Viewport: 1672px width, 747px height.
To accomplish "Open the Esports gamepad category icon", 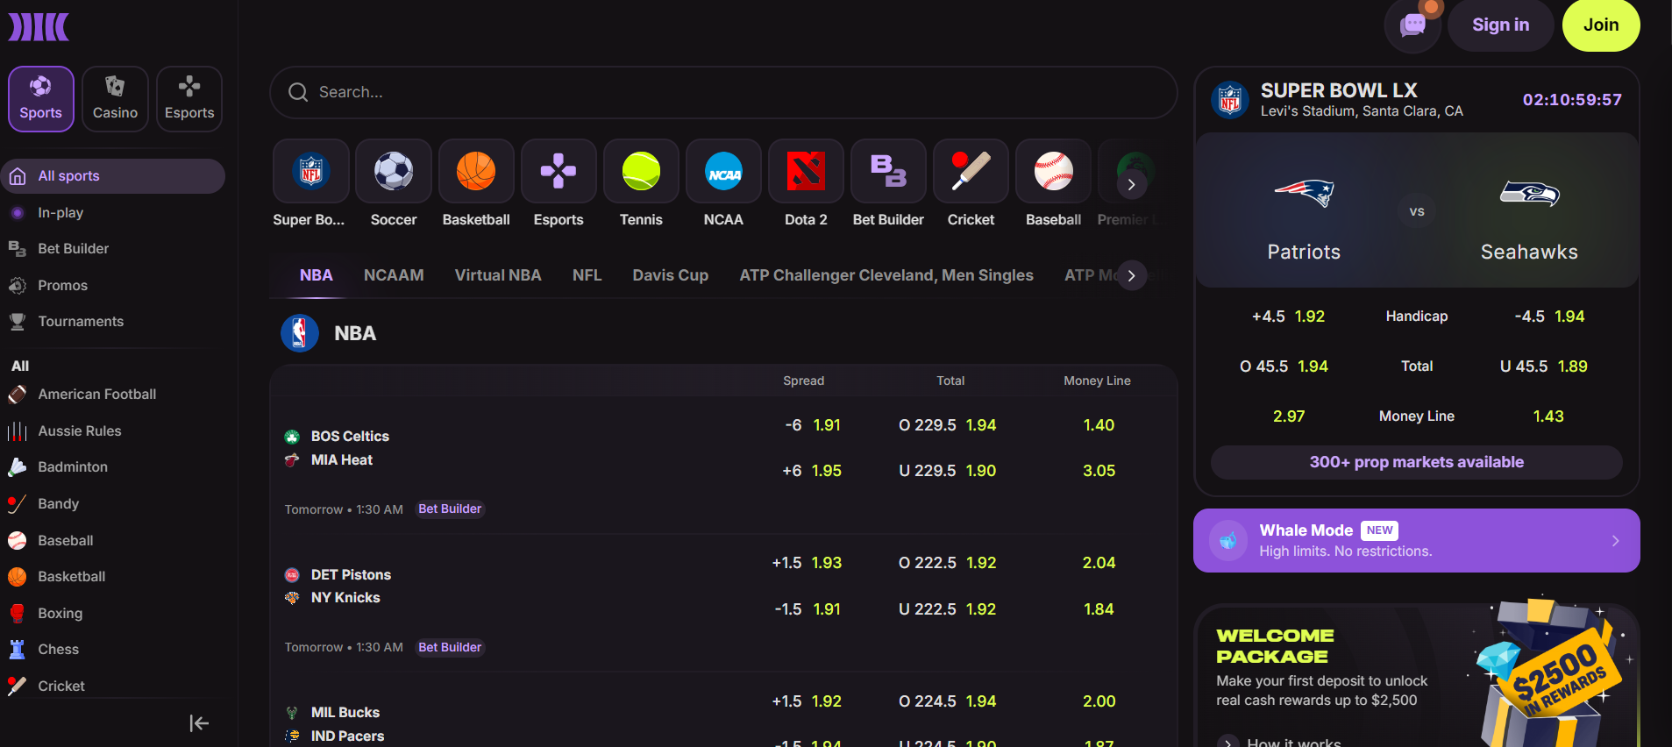I will pos(559,171).
